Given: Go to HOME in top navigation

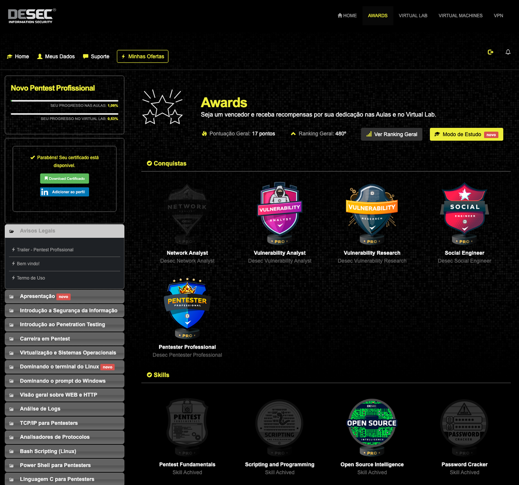Looking at the screenshot, I should (x=347, y=15).
